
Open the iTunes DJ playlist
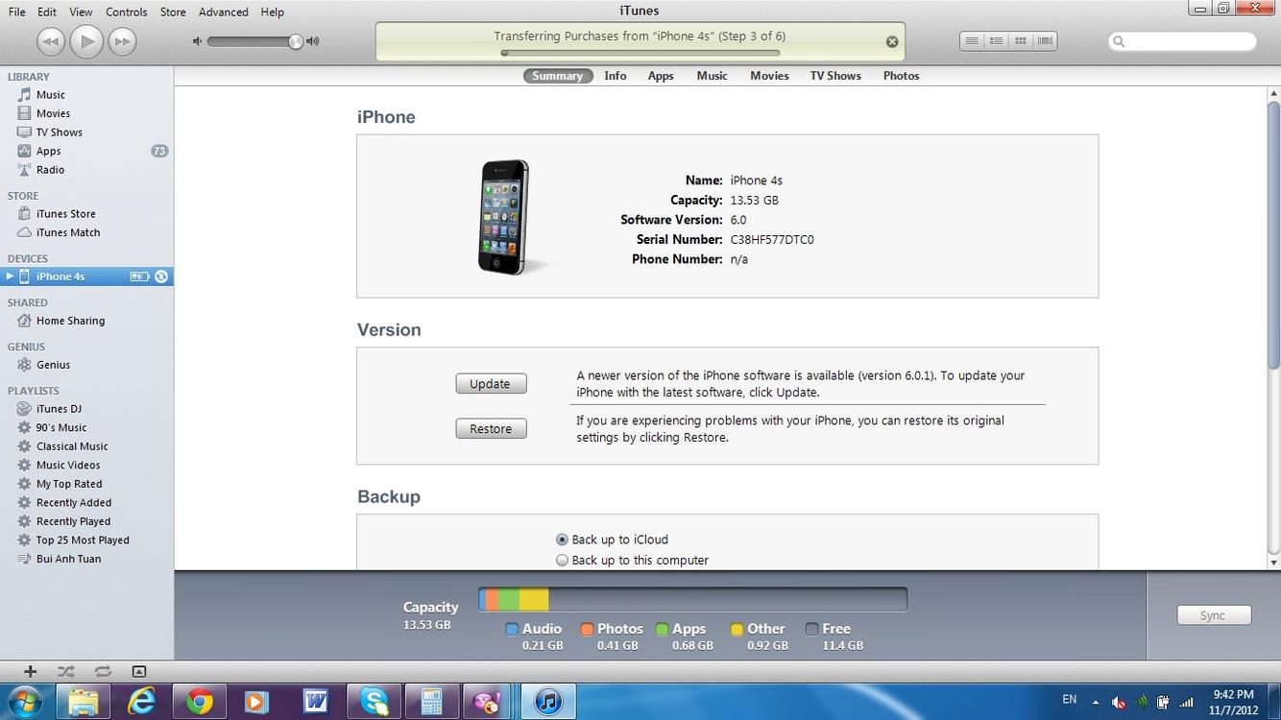pos(59,409)
